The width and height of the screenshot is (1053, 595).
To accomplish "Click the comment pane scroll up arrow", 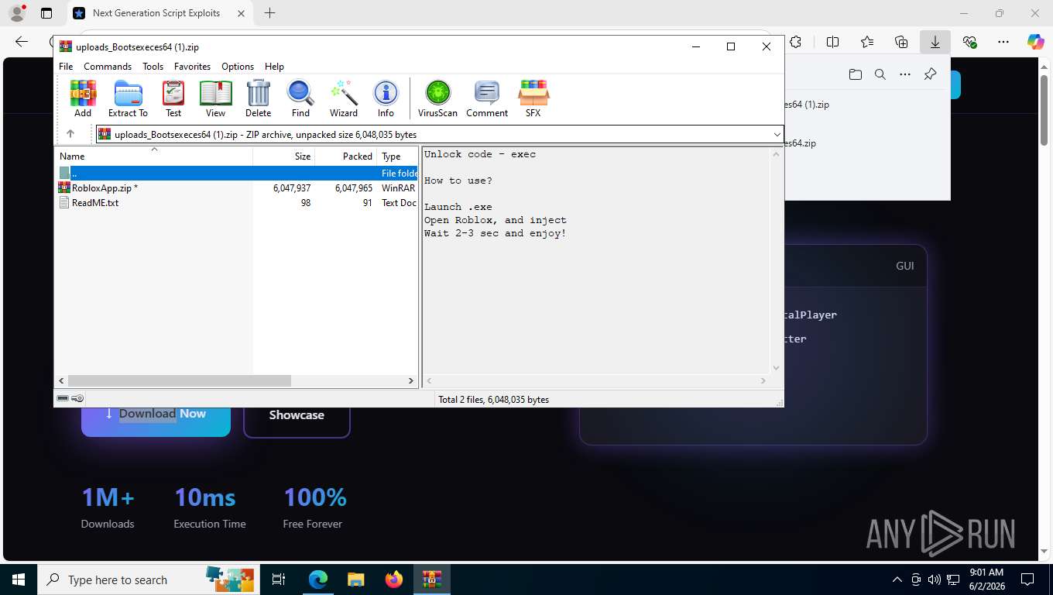I will click(x=776, y=154).
